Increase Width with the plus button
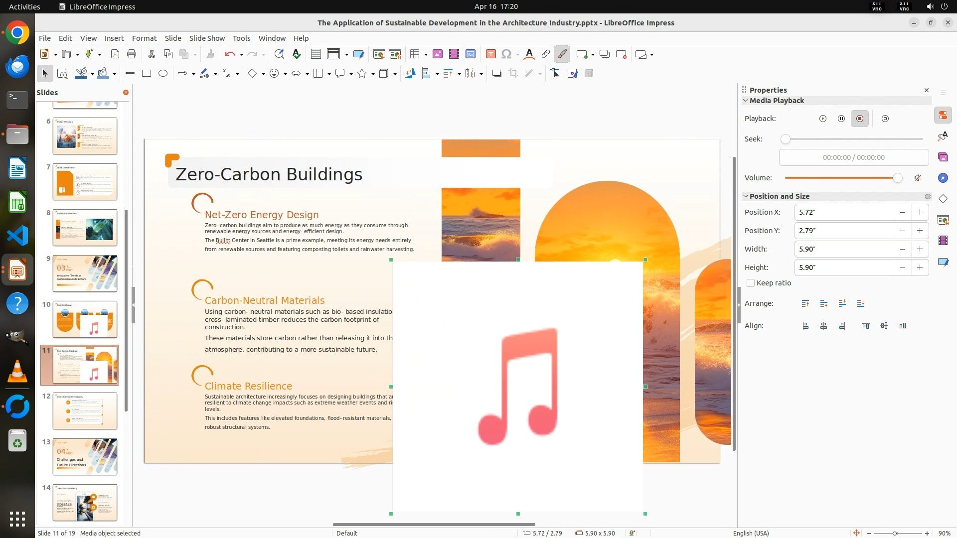 coord(920,249)
